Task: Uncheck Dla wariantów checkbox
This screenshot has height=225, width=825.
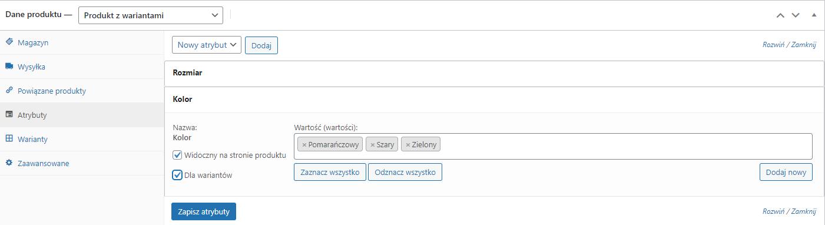Action: coord(177,175)
